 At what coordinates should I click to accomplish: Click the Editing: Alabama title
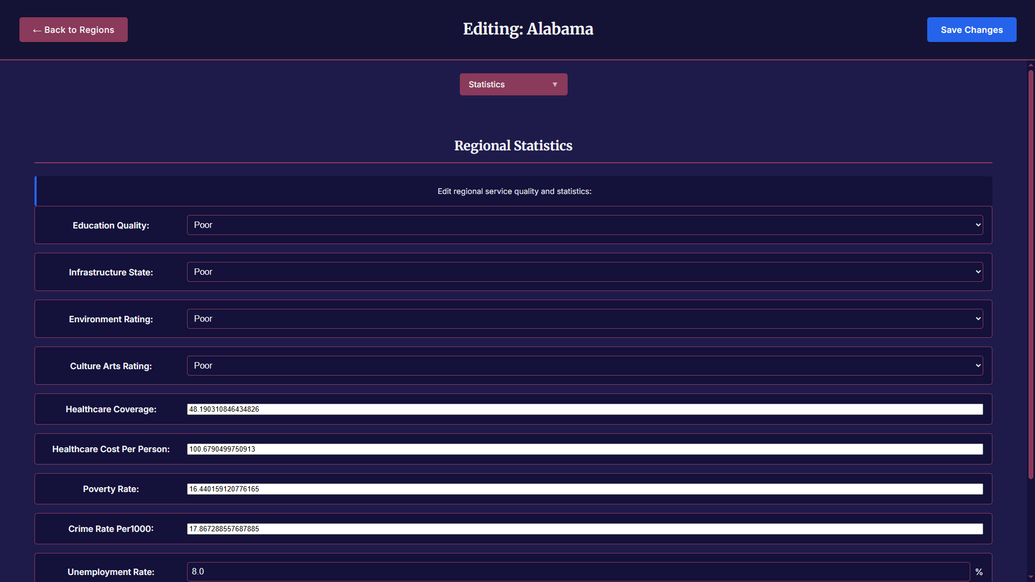click(x=528, y=29)
